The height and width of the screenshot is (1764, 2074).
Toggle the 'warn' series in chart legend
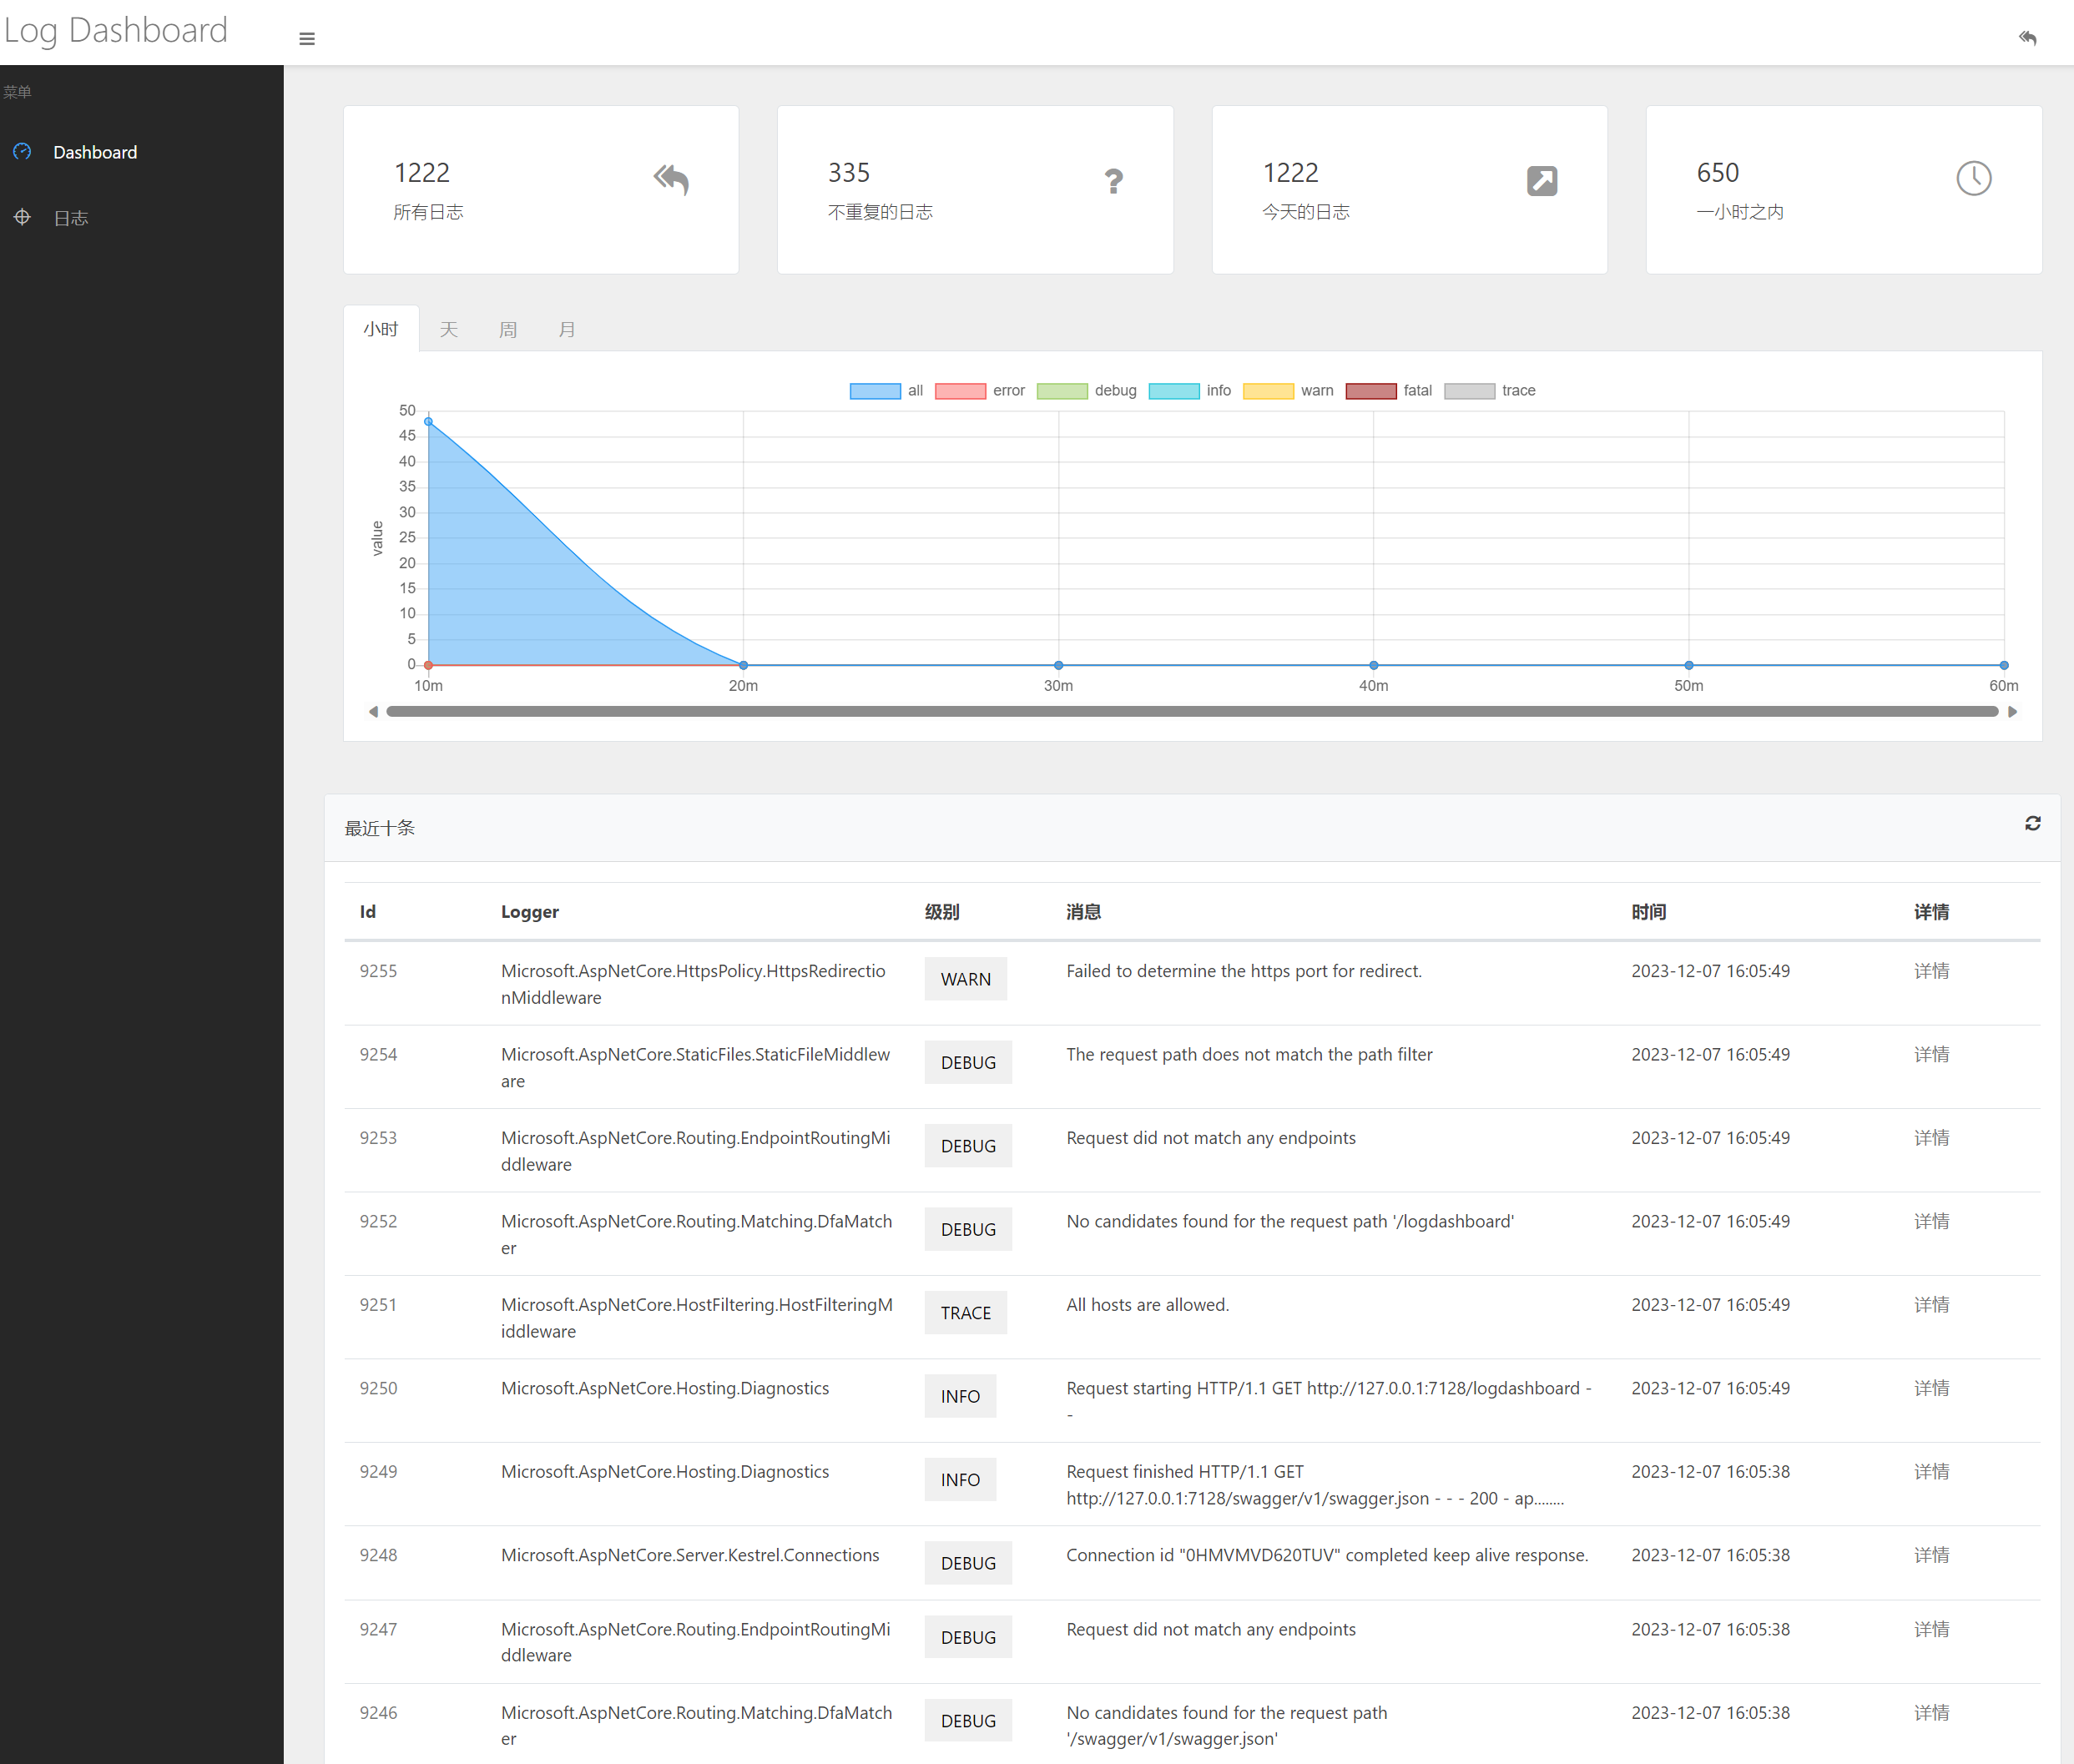click(1288, 391)
